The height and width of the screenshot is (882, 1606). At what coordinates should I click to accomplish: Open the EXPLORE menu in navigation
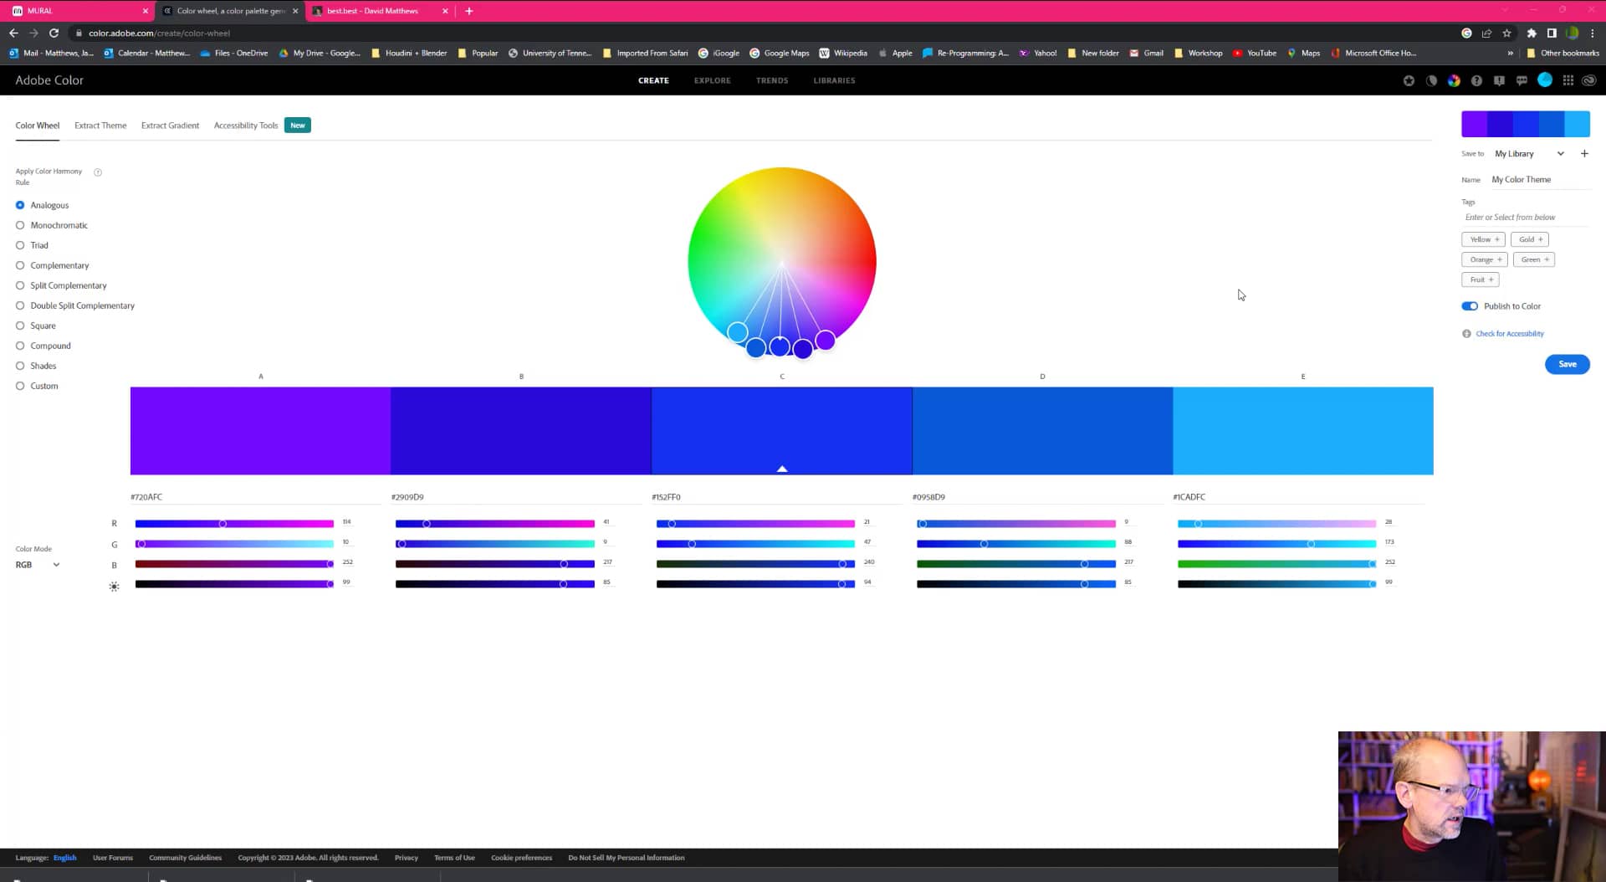coord(712,80)
